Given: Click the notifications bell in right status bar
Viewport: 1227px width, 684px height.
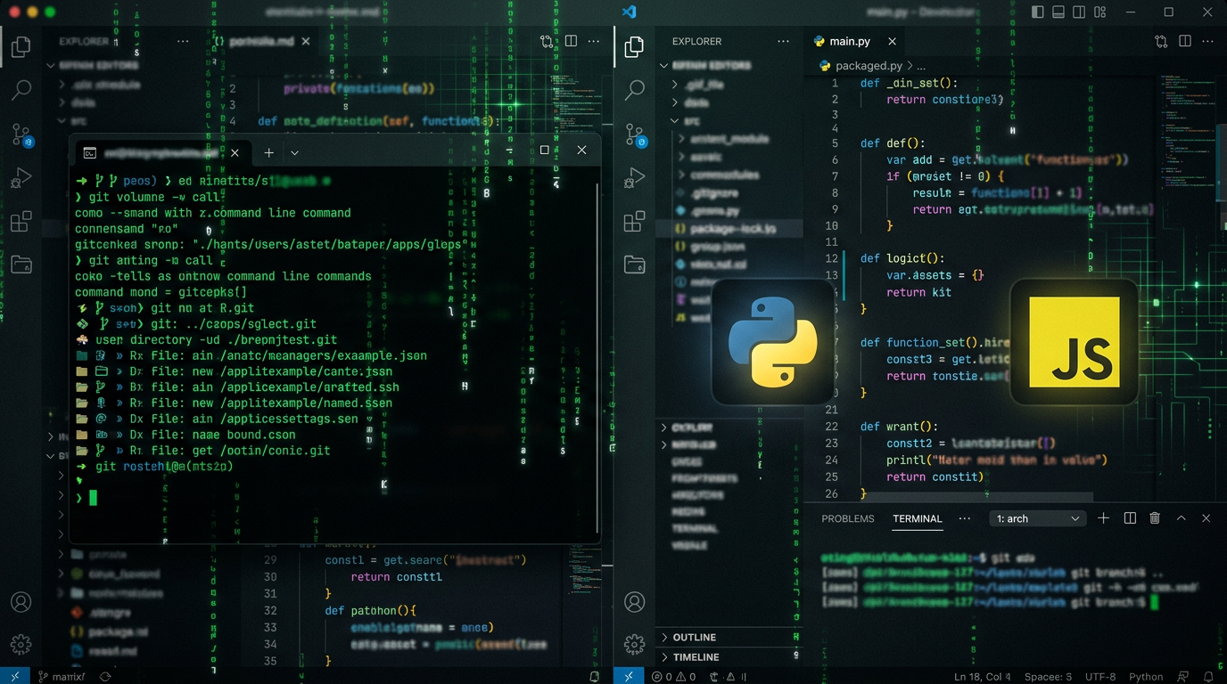Looking at the screenshot, I should 1208,677.
